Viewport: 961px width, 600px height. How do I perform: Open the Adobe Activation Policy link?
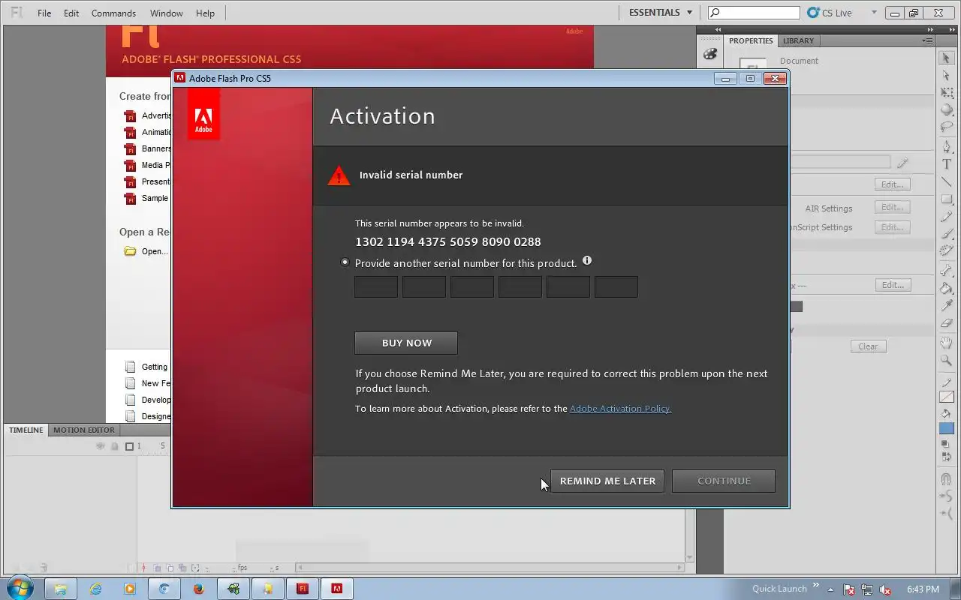click(620, 409)
